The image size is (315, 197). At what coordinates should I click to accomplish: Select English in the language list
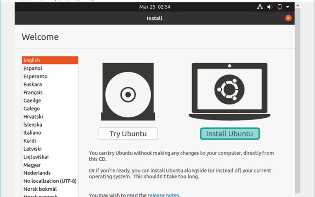50,60
